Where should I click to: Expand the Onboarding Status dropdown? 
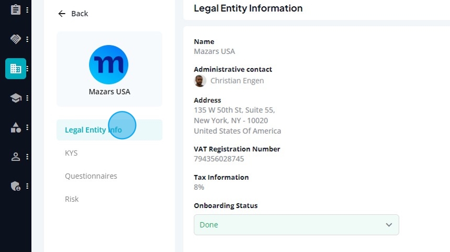296,225
